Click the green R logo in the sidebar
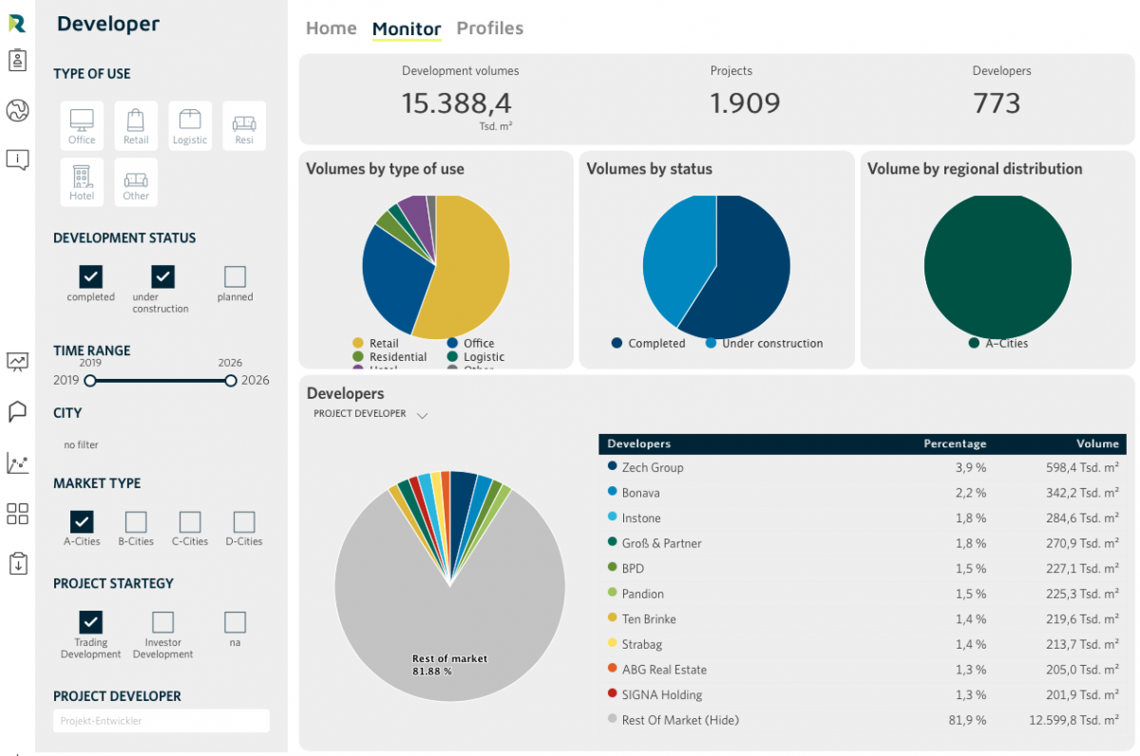The height and width of the screenshot is (756, 1140). pos(17,22)
